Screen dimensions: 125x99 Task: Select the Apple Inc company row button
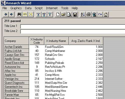click(16, 75)
